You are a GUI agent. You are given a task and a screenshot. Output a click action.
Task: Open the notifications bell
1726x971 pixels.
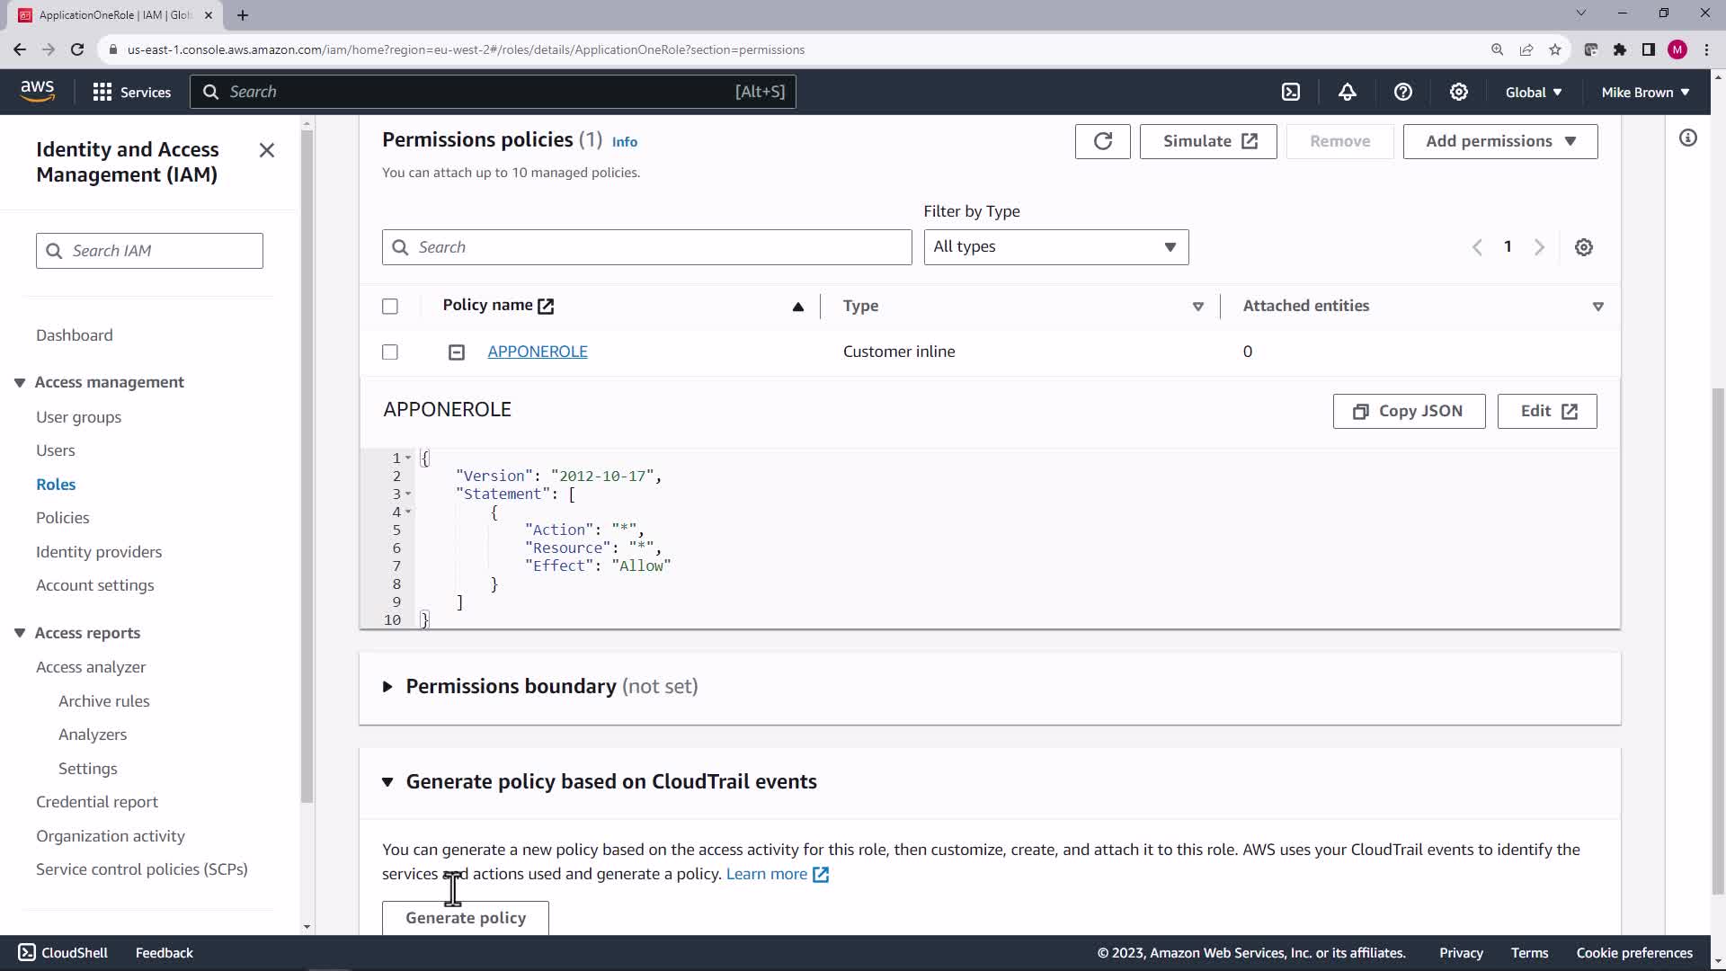click(x=1347, y=92)
